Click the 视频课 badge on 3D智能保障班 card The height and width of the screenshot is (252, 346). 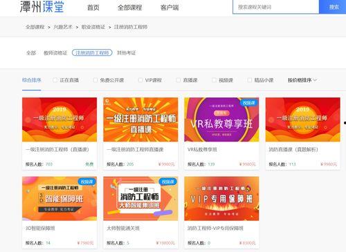click(87, 182)
